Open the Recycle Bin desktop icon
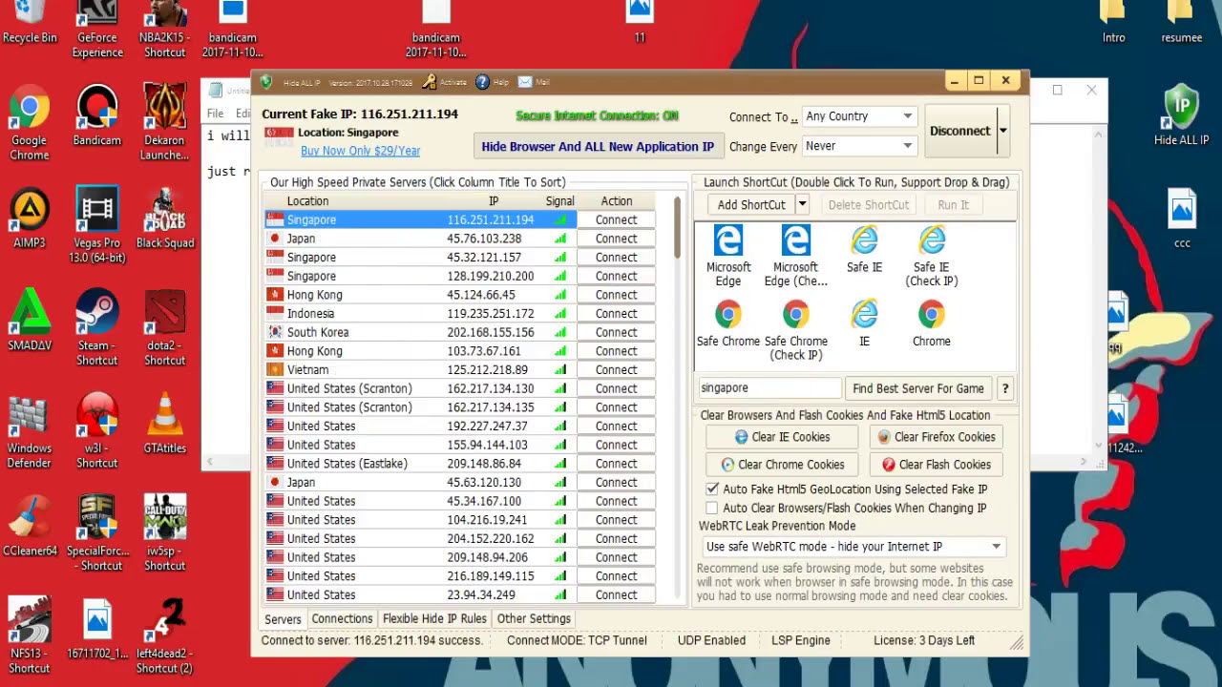This screenshot has width=1222, height=687. click(x=30, y=23)
